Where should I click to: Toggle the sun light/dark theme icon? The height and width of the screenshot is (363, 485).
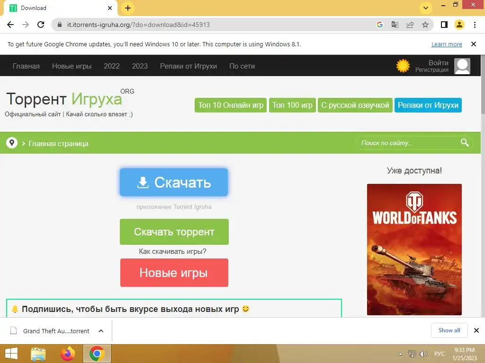(403, 66)
